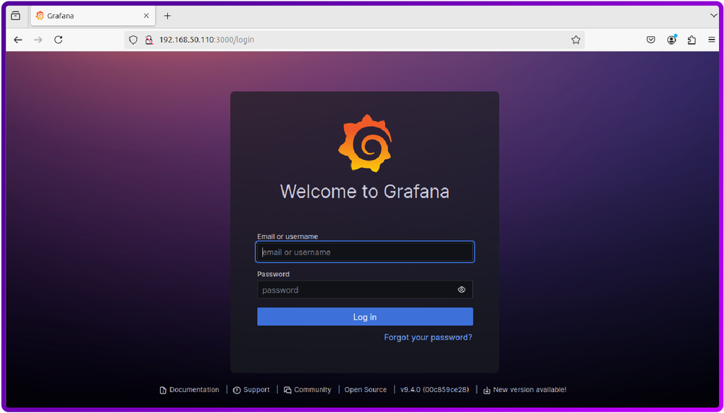Click the Grafana logo on login card
This screenshot has width=724, height=413.
[365, 143]
